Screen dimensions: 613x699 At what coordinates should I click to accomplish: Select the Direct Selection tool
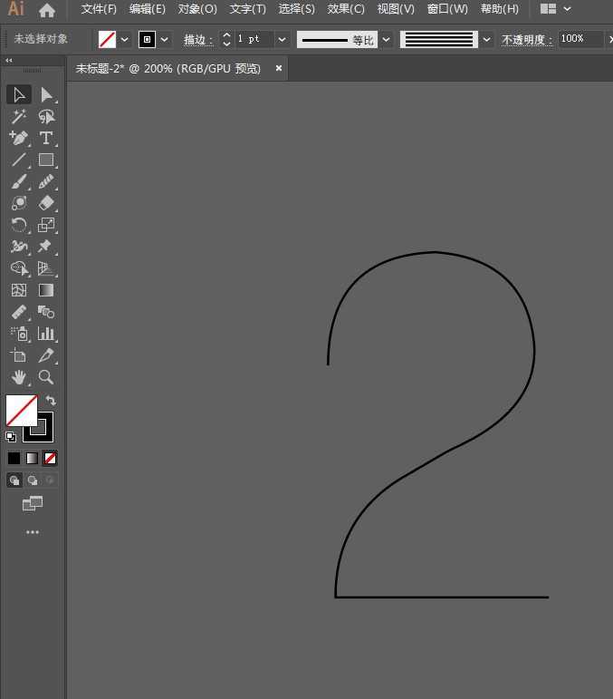pyautogui.click(x=45, y=94)
